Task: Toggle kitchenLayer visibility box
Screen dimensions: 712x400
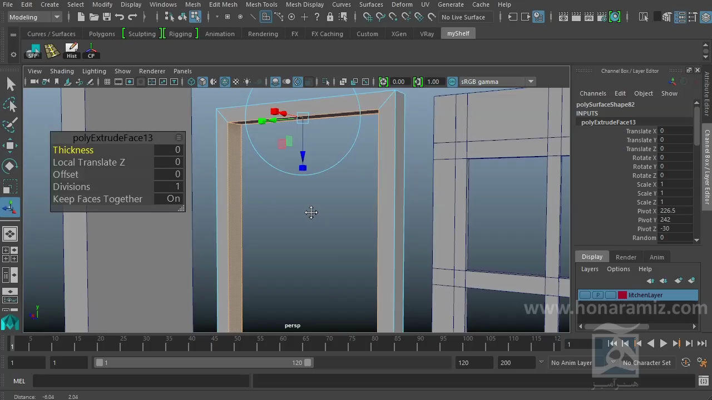Action: coord(585,295)
